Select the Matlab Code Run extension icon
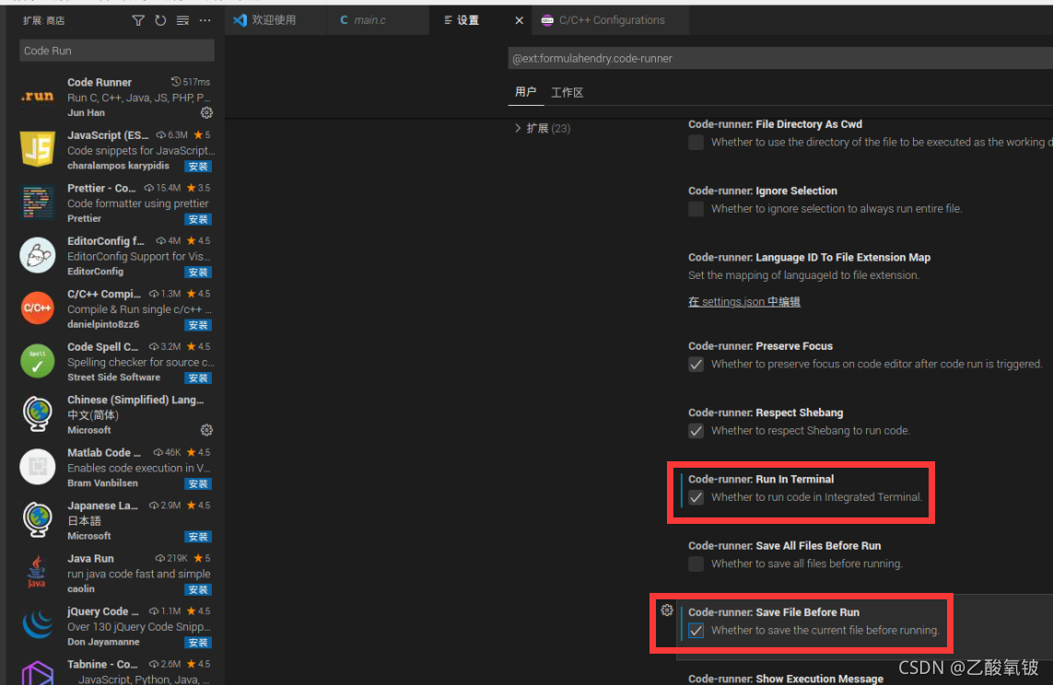This screenshot has width=1053, height=685. pos(38,466)
